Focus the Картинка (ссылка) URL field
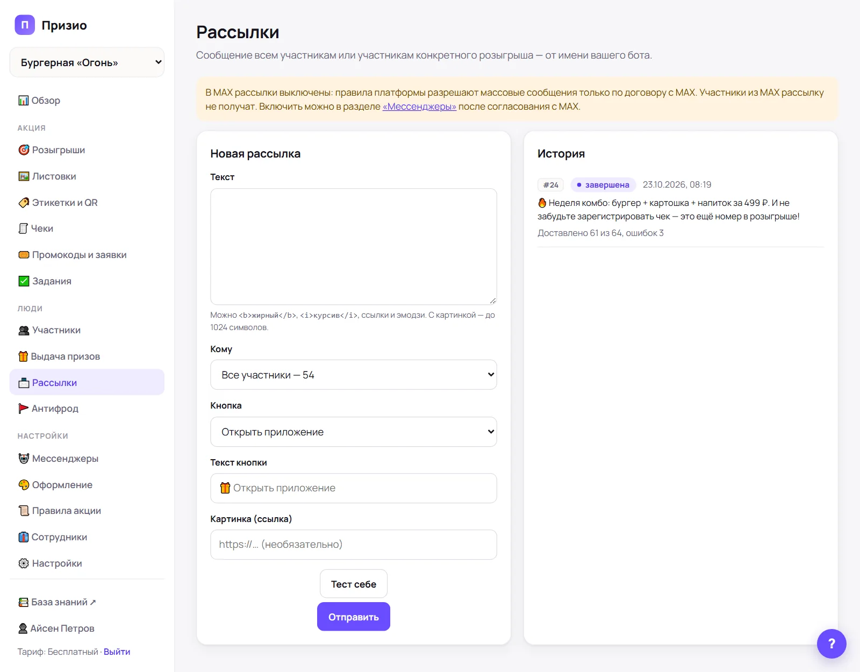860x672 pixels. point(354,545)
